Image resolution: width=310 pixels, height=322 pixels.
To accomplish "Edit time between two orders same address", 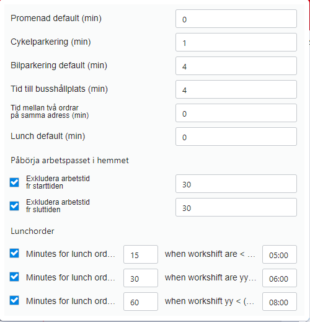I will click(x=236, y=113).
